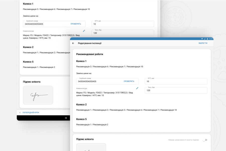Click the battery icon in the status bar
Screen dimensions: 226x151
click(x=207, y=39)
